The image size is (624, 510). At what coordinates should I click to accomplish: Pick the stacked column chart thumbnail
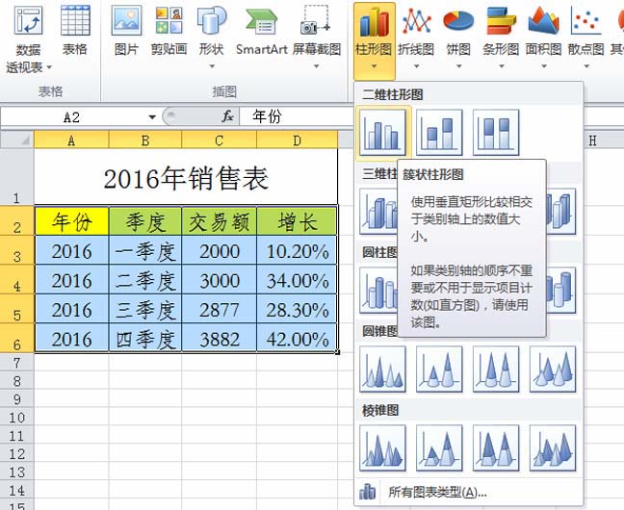[439, 133]
